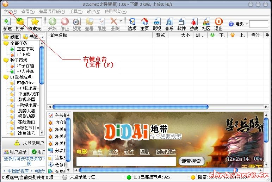This screenshot has width=272, height=182.
Task: Sort by the 文件名称 column header
Action: [100, 35]
